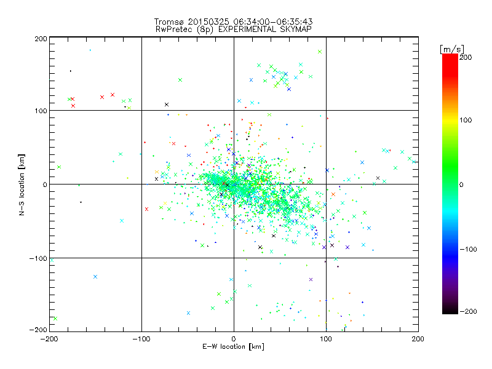Pick the black bottom end of the colorbar

[450, 311]
